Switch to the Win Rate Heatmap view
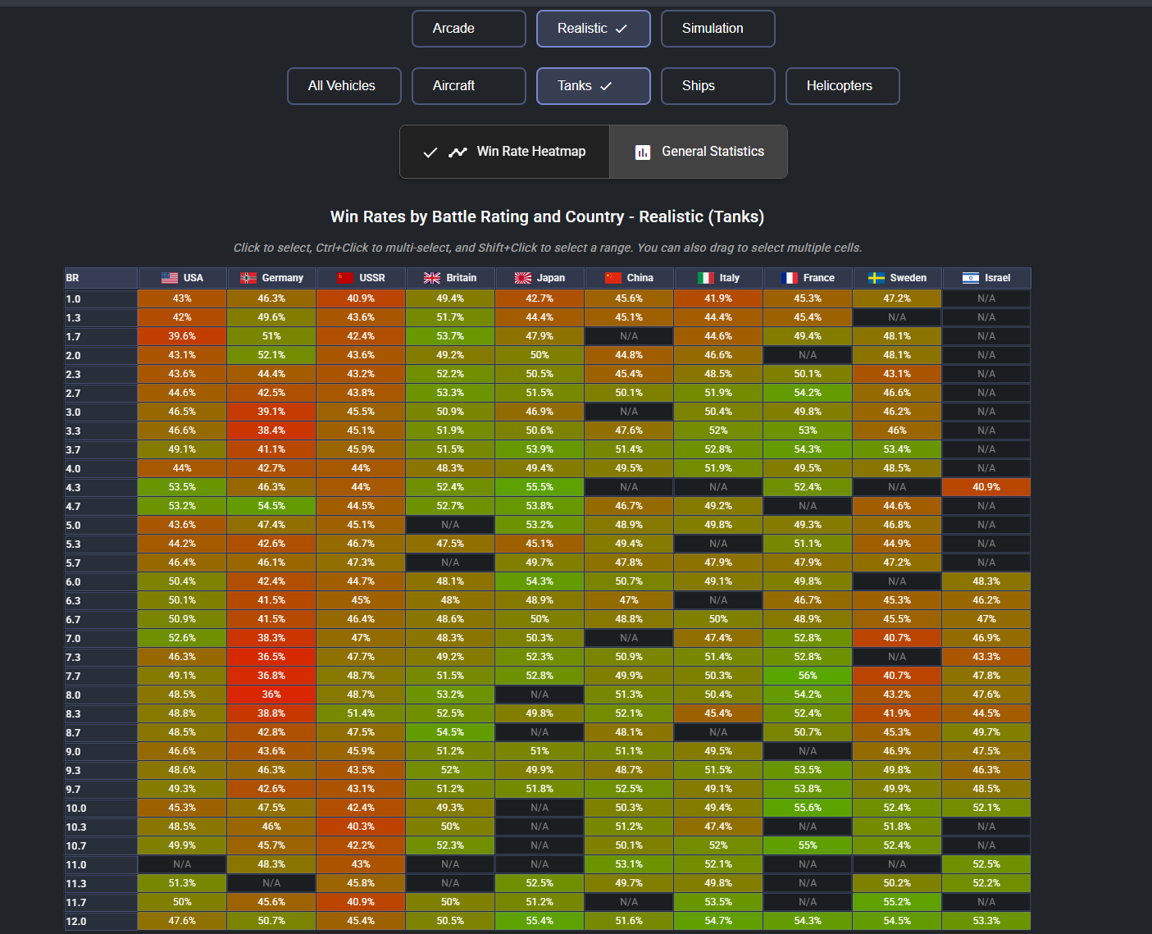 coord(505,152)
